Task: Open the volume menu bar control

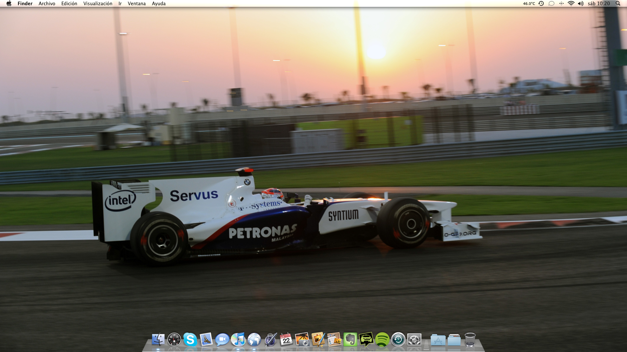Action: point(580,4)
